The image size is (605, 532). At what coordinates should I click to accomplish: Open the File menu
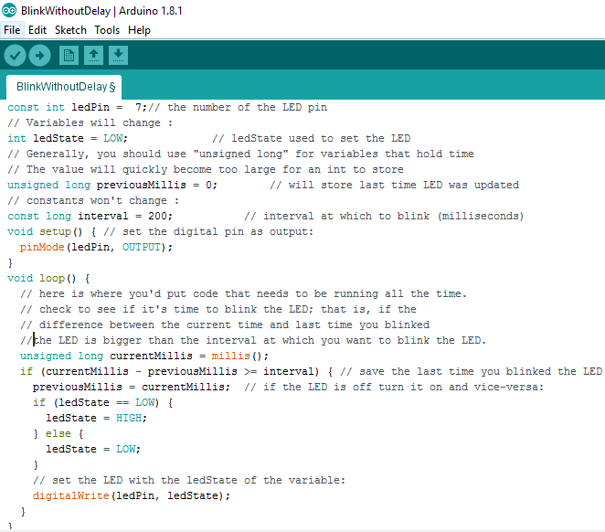(12, 30)
